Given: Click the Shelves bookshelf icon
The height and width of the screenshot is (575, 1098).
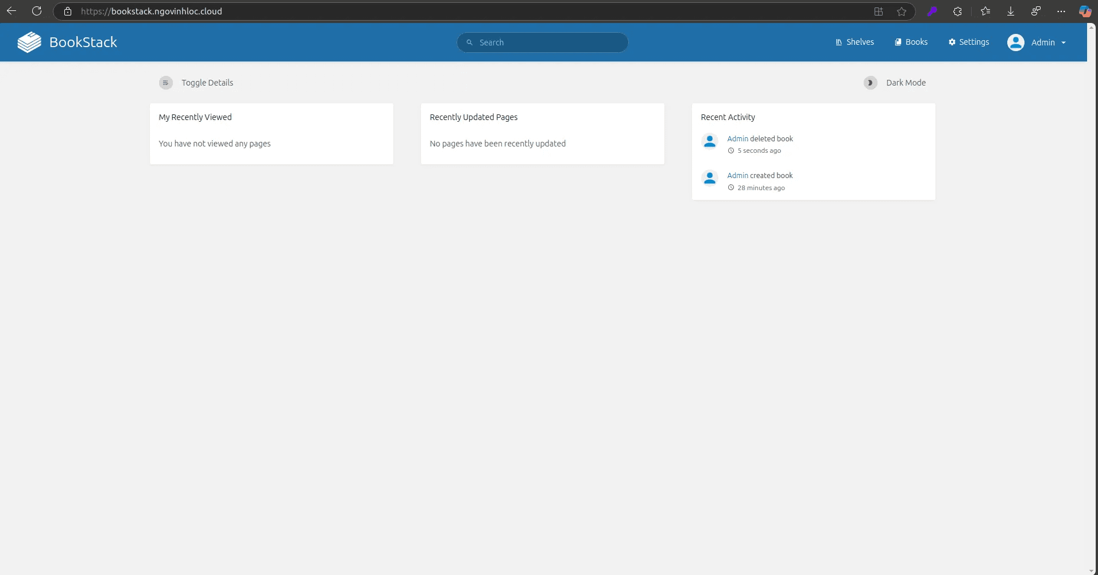Looking at the screenshot, I should point(838,41).
